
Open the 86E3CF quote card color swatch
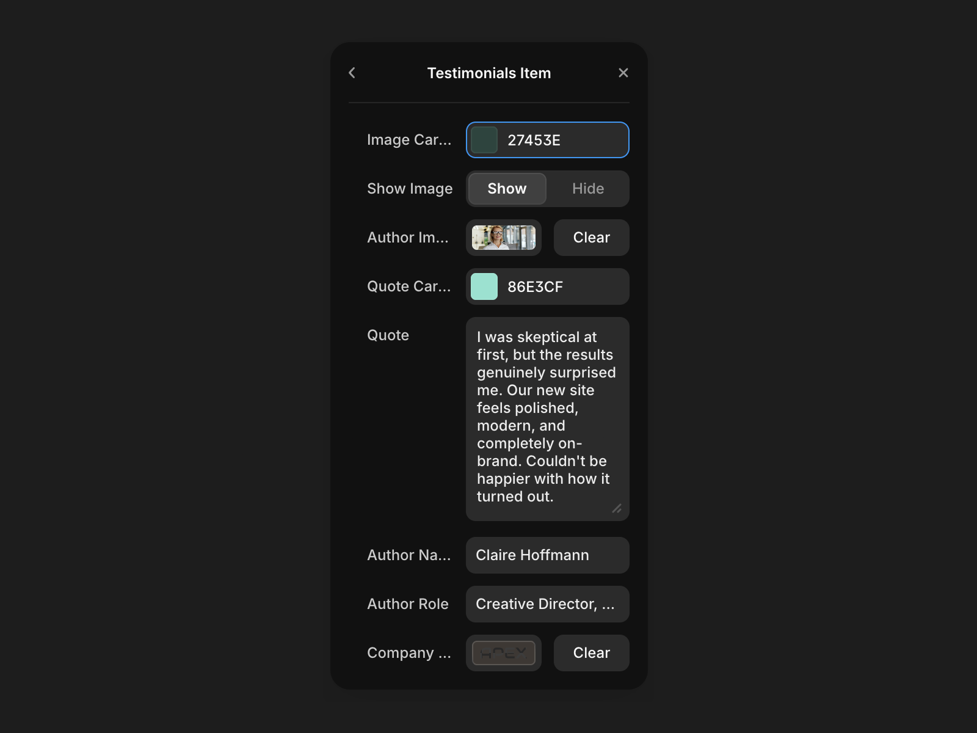[x=484, y=286]
